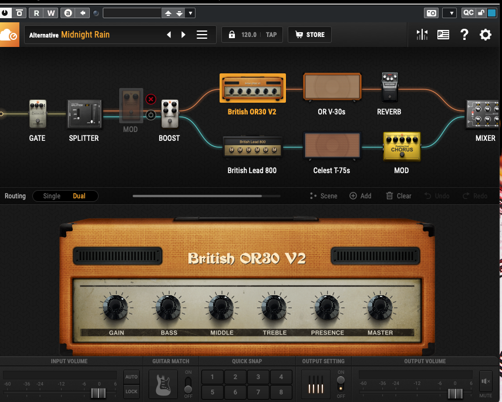This screenshot has width=502, height=402.
Task: Select the bypassed MOD pedal
Action: (131, 106)
